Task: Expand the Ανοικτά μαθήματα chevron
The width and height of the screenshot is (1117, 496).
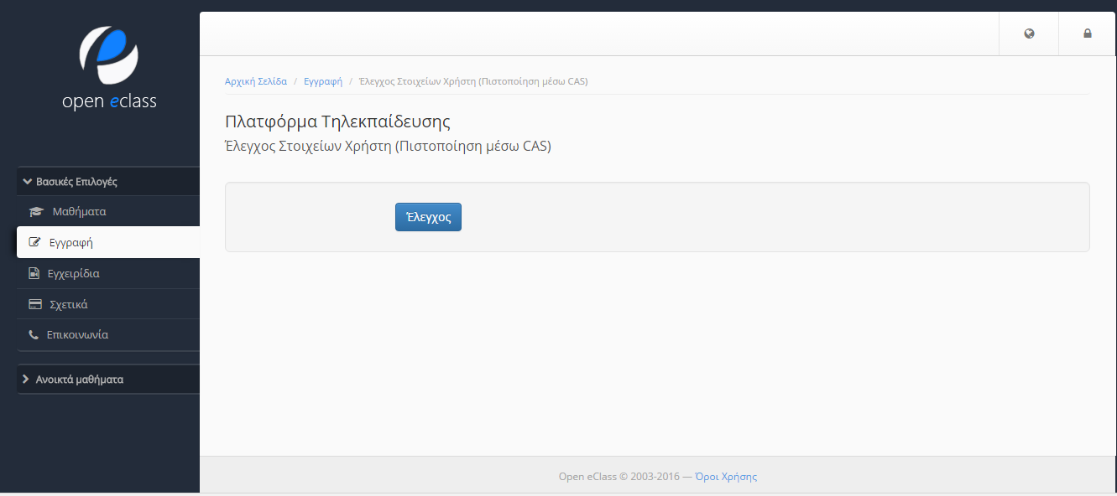Action: point(26,380)
